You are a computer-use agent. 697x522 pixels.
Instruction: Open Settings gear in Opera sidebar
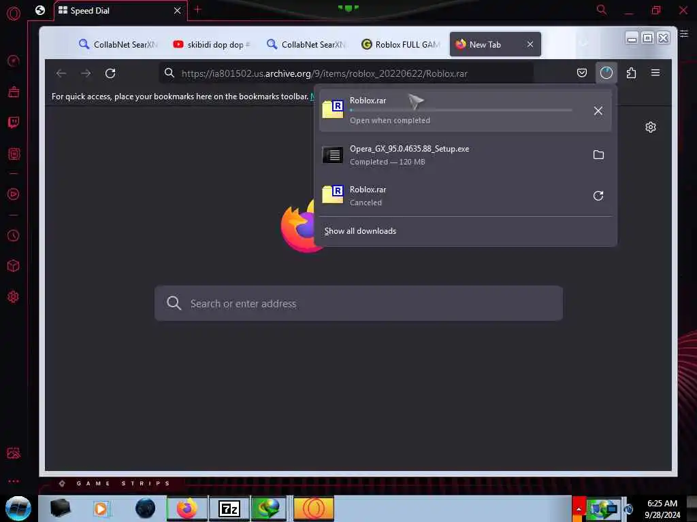click(x=14, y=297)
